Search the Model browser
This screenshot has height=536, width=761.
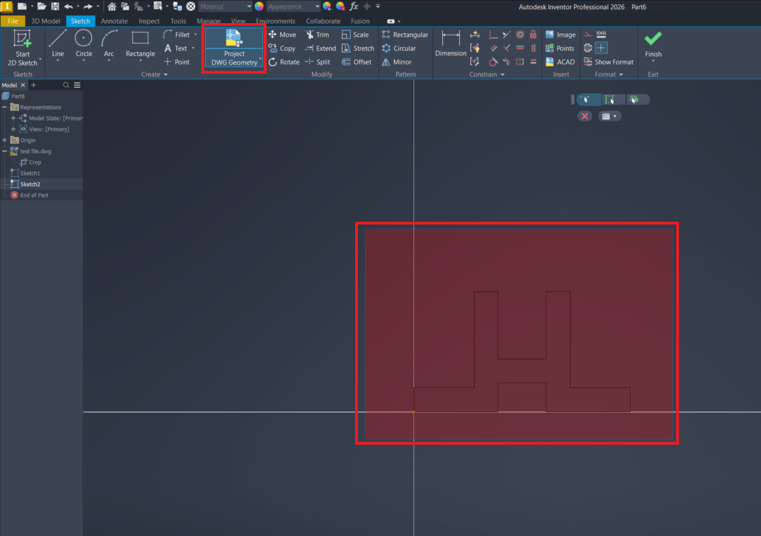66,85
